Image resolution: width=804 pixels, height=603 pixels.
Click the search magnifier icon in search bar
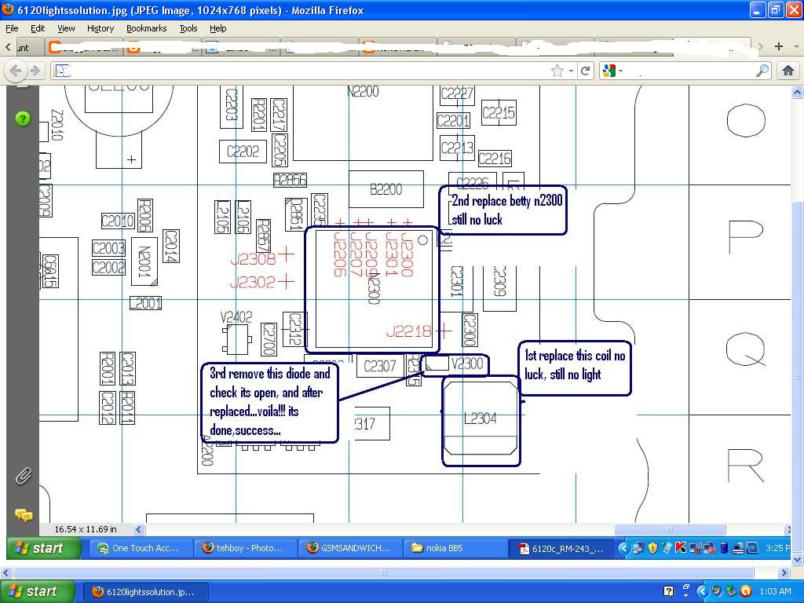(762, 70)
